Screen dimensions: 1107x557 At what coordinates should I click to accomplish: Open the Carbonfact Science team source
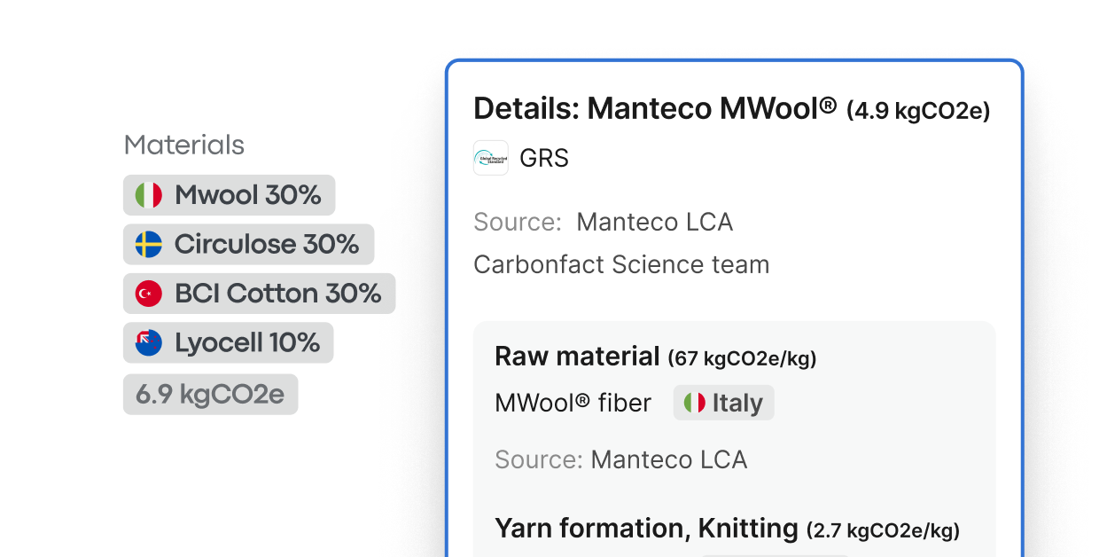click(x=621, y=264)
